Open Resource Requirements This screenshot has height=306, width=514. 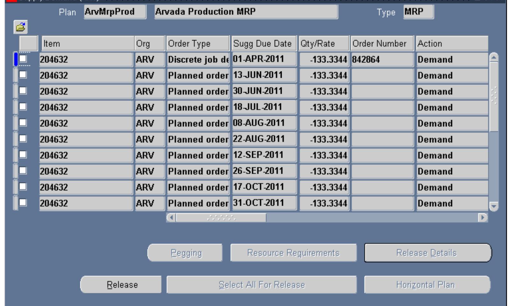tap(293, 253)
